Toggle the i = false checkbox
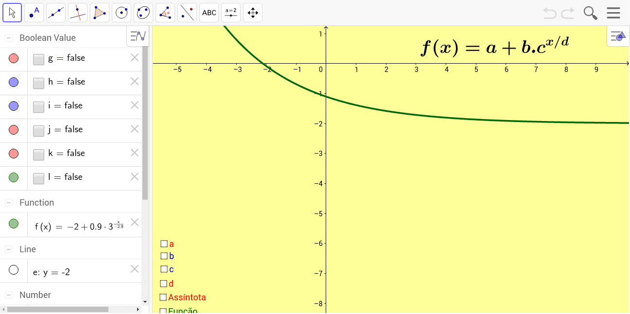Viewport: 630px width, 314px height. coord(39,107)
